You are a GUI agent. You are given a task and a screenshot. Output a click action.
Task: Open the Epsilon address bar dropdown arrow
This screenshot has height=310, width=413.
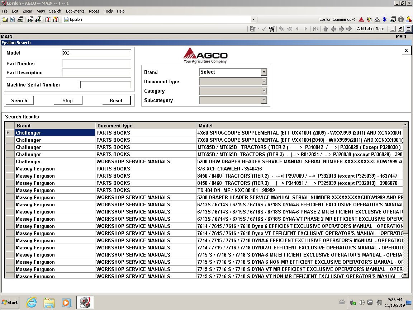(253, 19)
